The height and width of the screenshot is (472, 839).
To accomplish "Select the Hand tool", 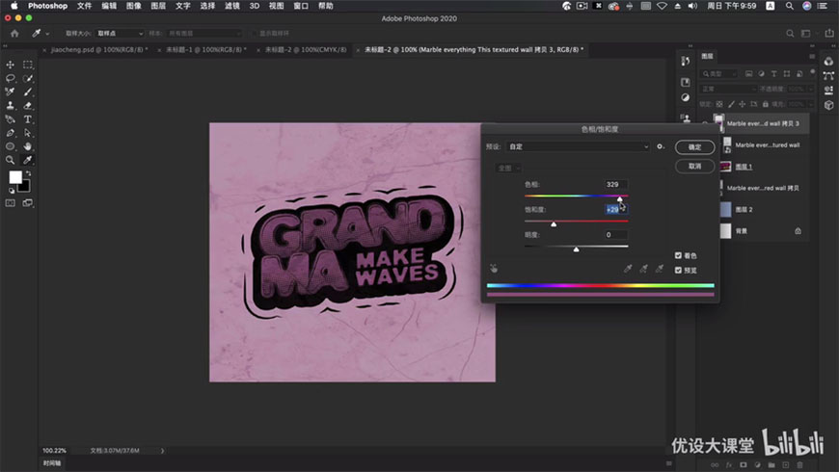I will click(x=27, y=146).
